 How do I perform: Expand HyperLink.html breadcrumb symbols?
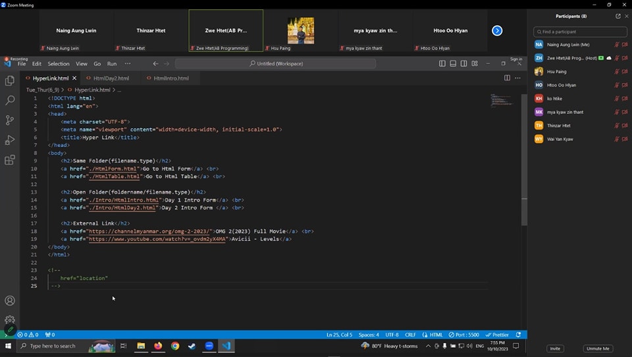[x=92, y=90]
